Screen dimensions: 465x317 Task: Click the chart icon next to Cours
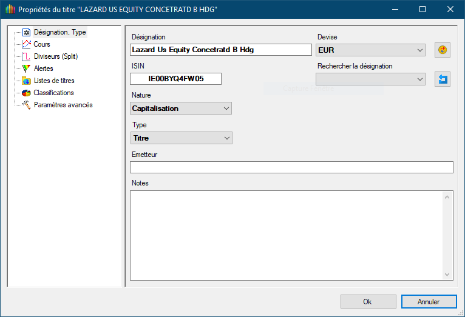pyautogui.click(x=26, y=44)
